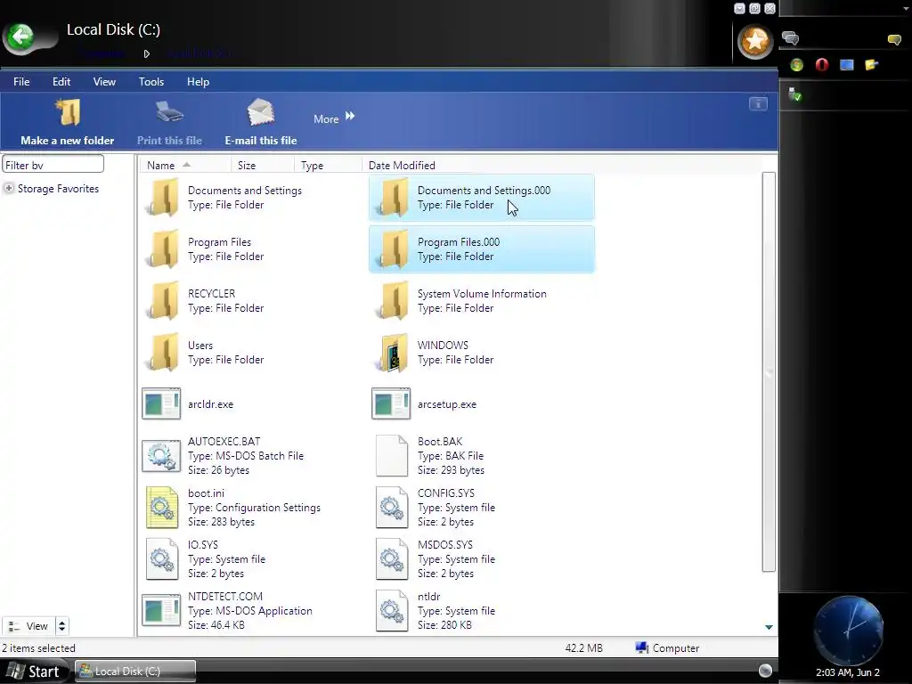Click the blue desktop sidebar icon
The height and width of the screenshot is (684, 912).
pos(846,64)
